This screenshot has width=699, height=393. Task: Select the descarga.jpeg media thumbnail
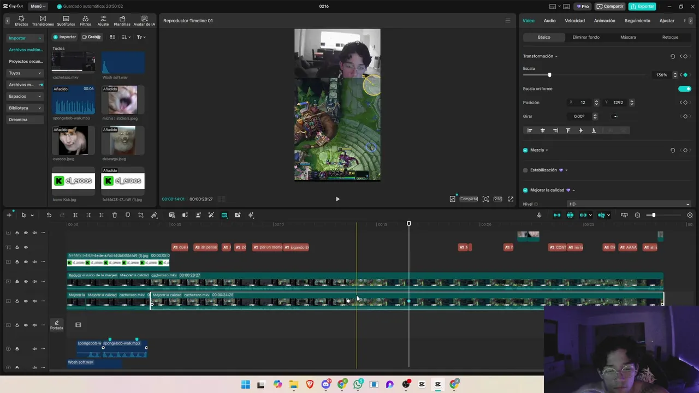pyautogui.click(x=123, y=141)
